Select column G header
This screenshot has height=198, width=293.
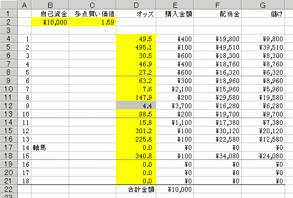point(263,5)
